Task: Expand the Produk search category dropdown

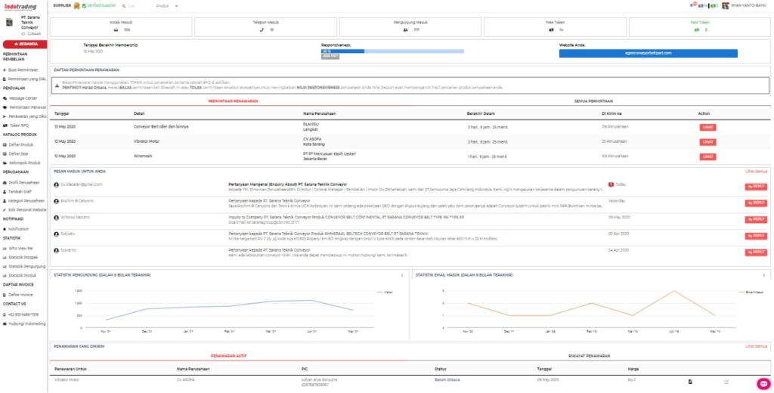Action: pyautogui.click(x=166, y=6)
